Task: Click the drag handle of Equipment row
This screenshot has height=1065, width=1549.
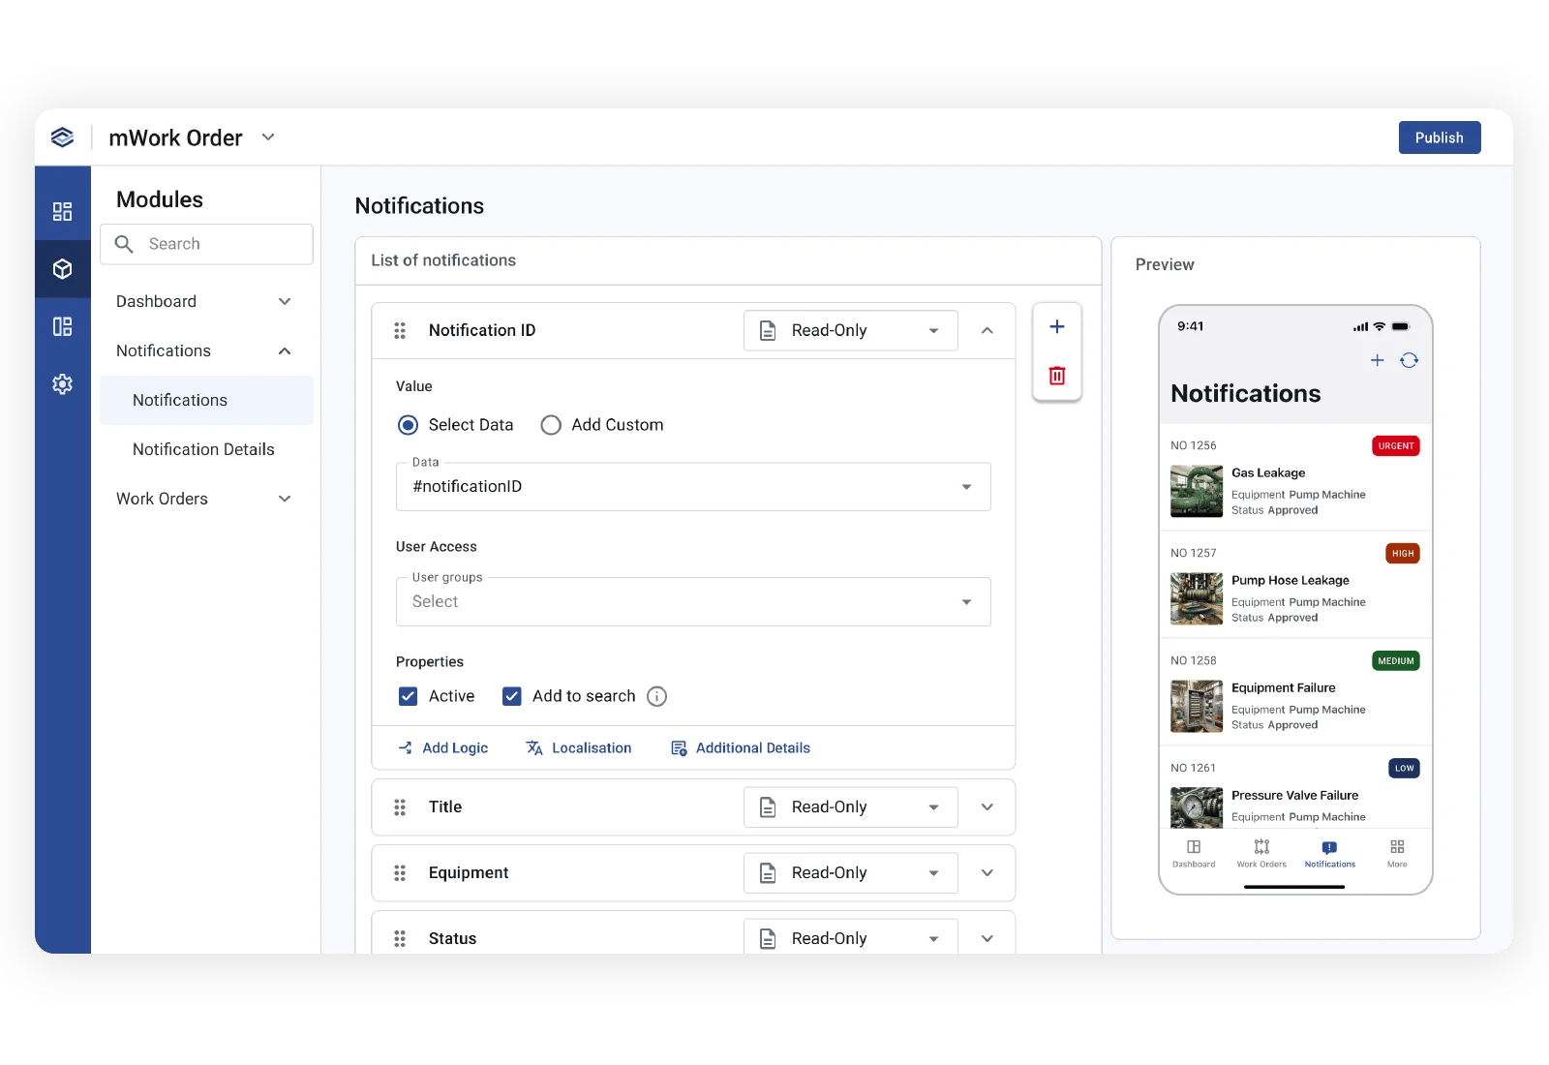Action: [400, 873]
